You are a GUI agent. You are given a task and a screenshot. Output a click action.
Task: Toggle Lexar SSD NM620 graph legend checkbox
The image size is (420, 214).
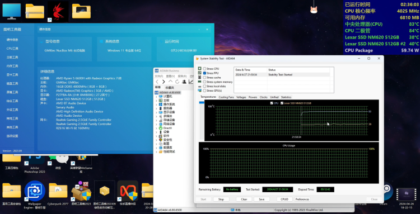coord(282,103)
